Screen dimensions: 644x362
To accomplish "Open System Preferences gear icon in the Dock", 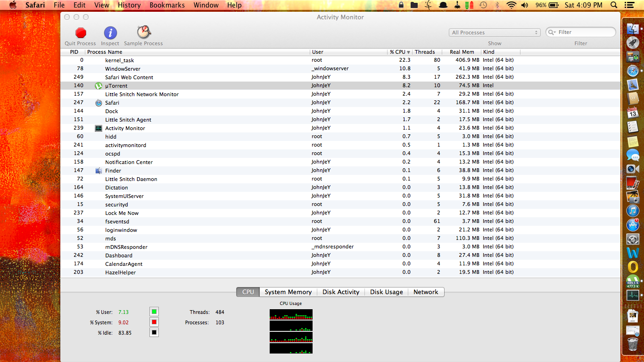I will click(633, 239).
